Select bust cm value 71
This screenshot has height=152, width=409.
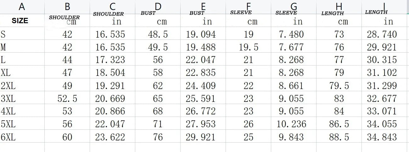tap(158, 124)
